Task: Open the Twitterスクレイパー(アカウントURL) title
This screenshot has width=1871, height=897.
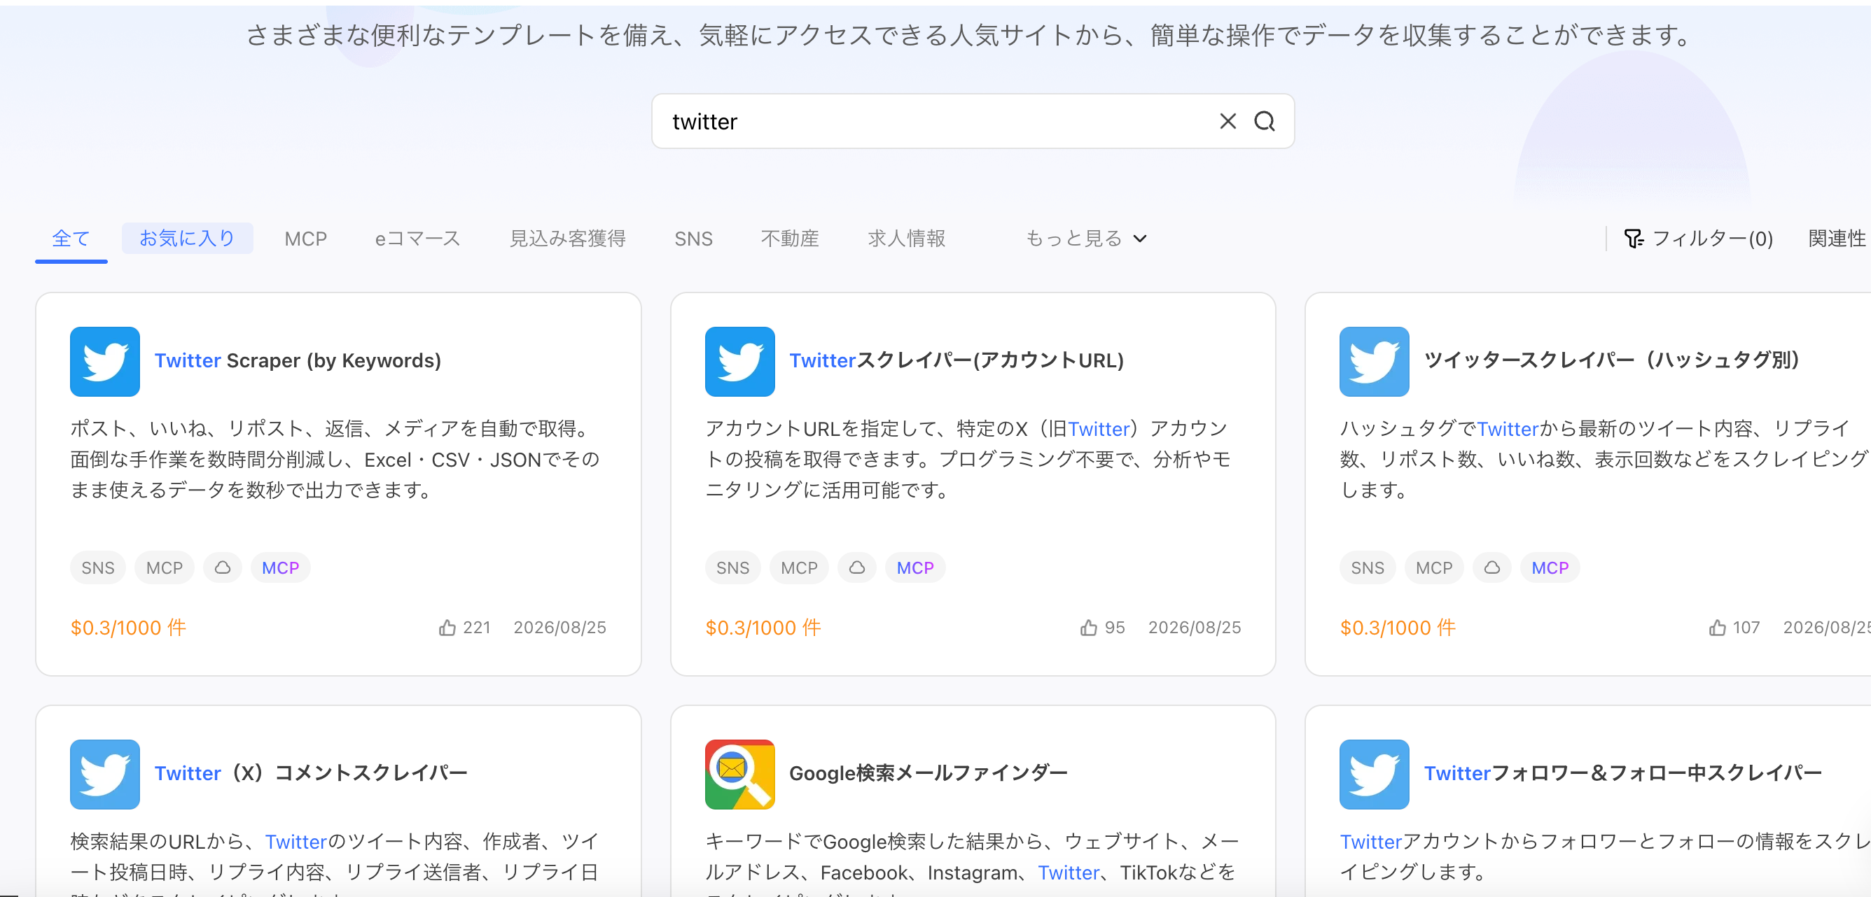Action: click(x=957, y=360)
